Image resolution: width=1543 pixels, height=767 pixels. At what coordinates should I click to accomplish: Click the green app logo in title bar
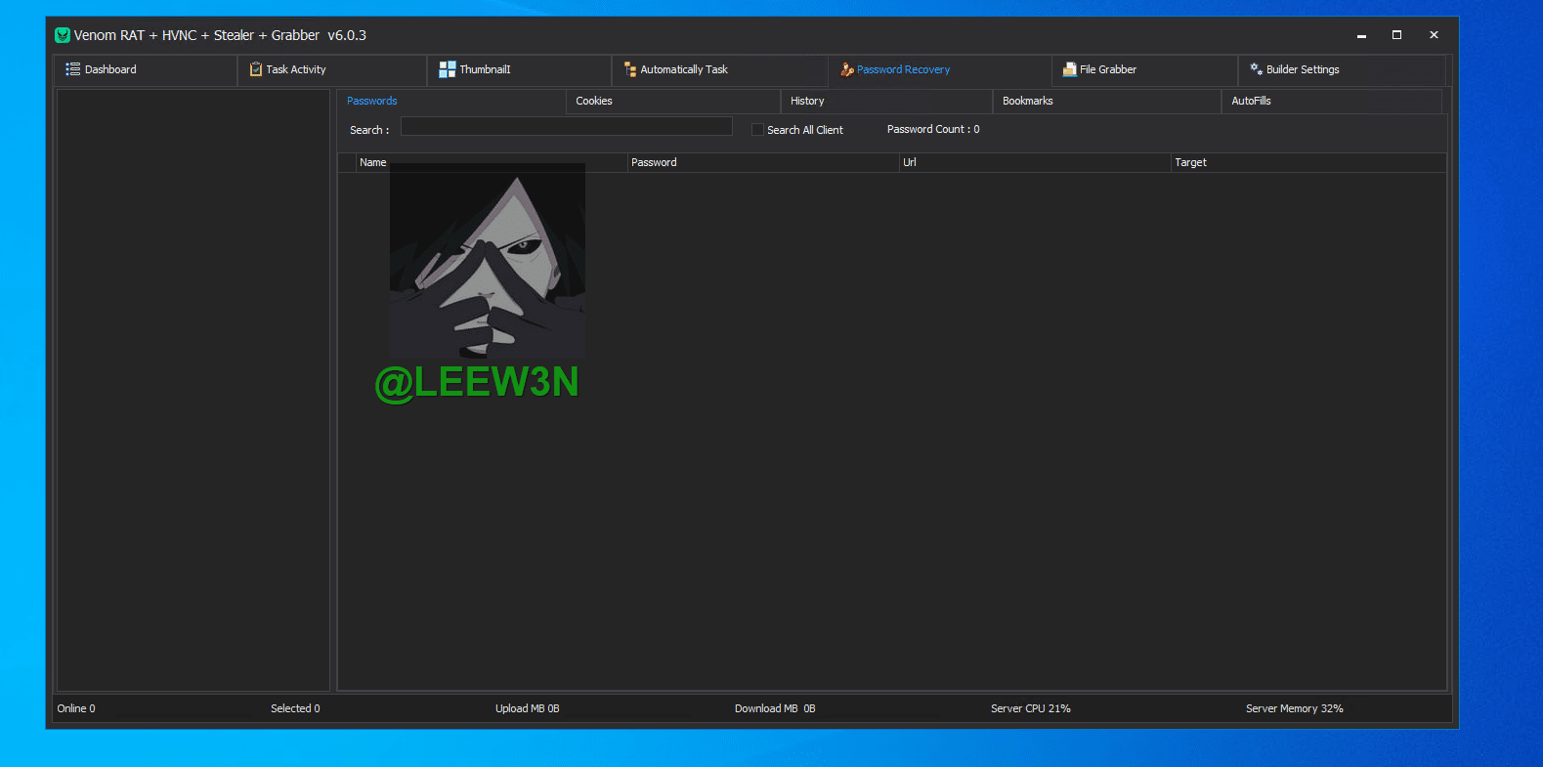coord(63,35)
